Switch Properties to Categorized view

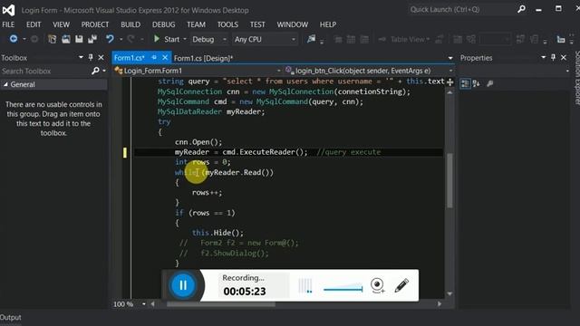(x=465, y=83)
